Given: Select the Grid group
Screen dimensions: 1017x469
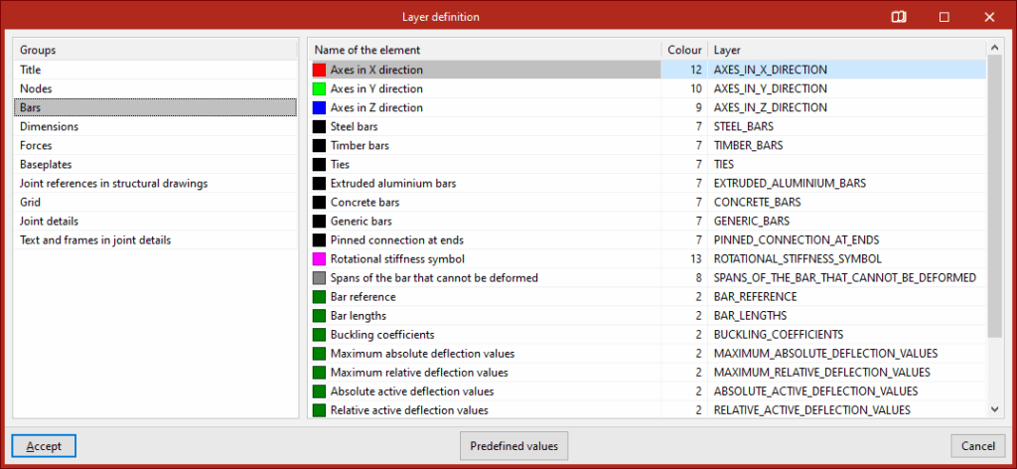Looking at the screenshot, I should pos(155,203).
